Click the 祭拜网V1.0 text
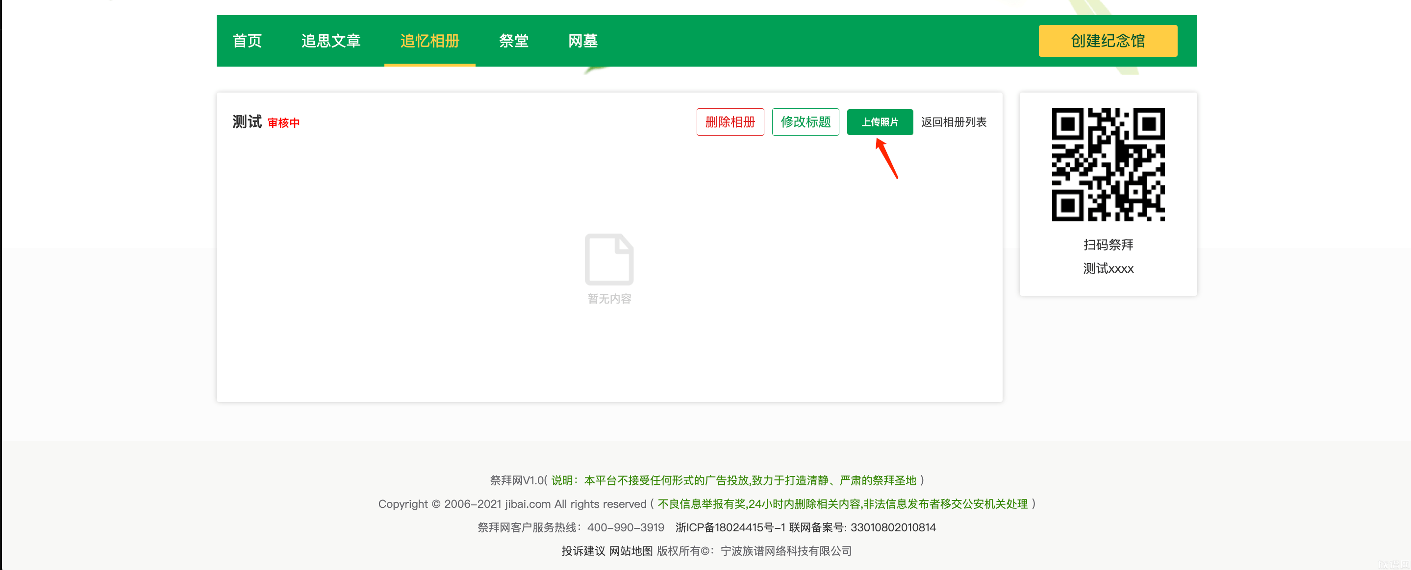The width and height of the screenshot is (1411, 570). (x=517, y=480)
